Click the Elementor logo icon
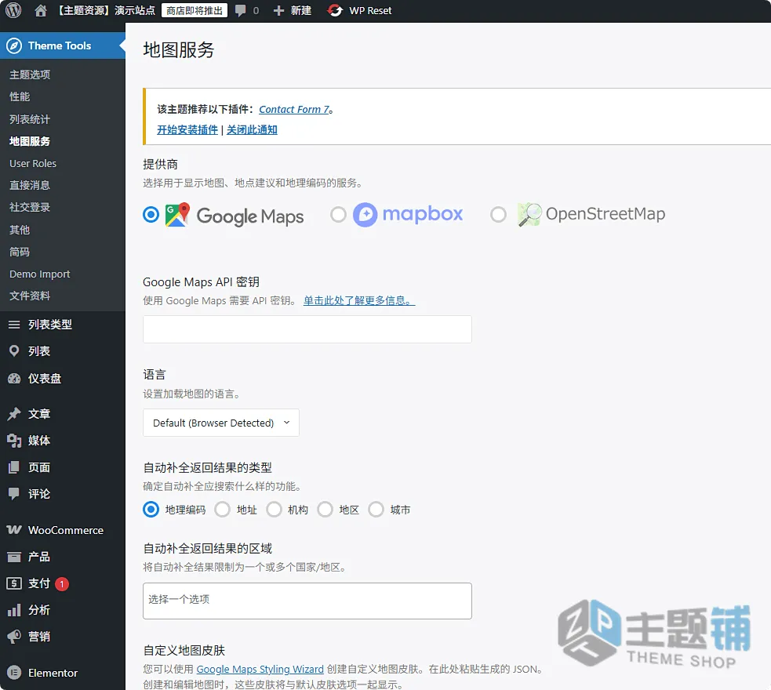Image resolution: width=771 pixels, height=690 pixels. [14, 672]
